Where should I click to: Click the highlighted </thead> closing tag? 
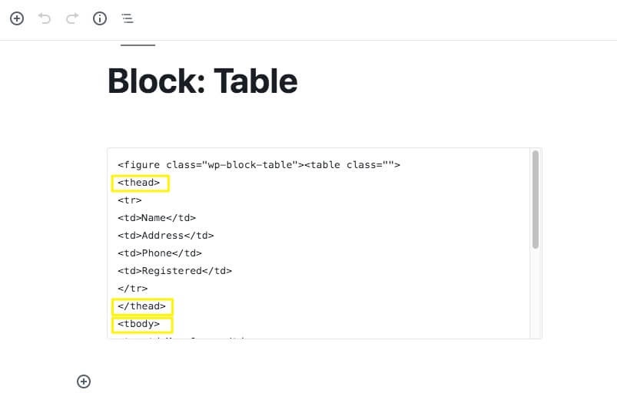[x=141, y=306]
